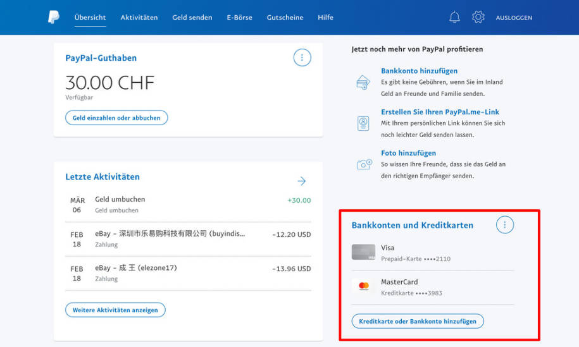
Task: Open the eBay buyindis transaction row
Action: 189,239
